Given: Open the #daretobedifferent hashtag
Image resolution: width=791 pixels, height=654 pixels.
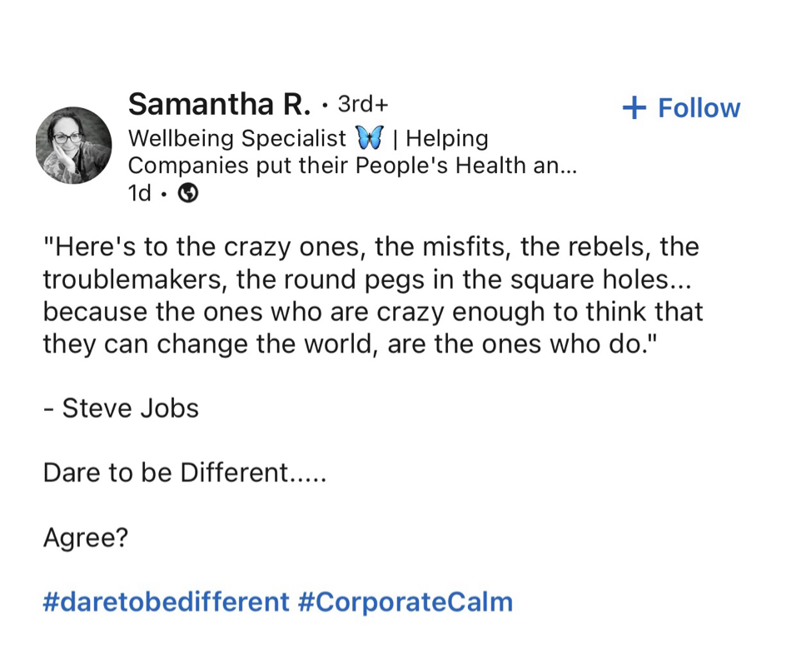Looking at the screenshot, I should pyautogui.click(x=166, y=602).
